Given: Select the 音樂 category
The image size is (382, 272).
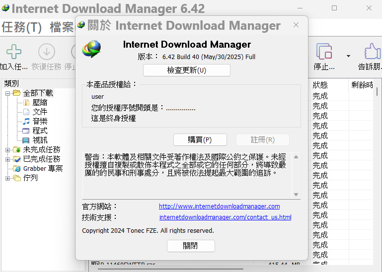Looking at the screenshot, I should tap(40, 121).
